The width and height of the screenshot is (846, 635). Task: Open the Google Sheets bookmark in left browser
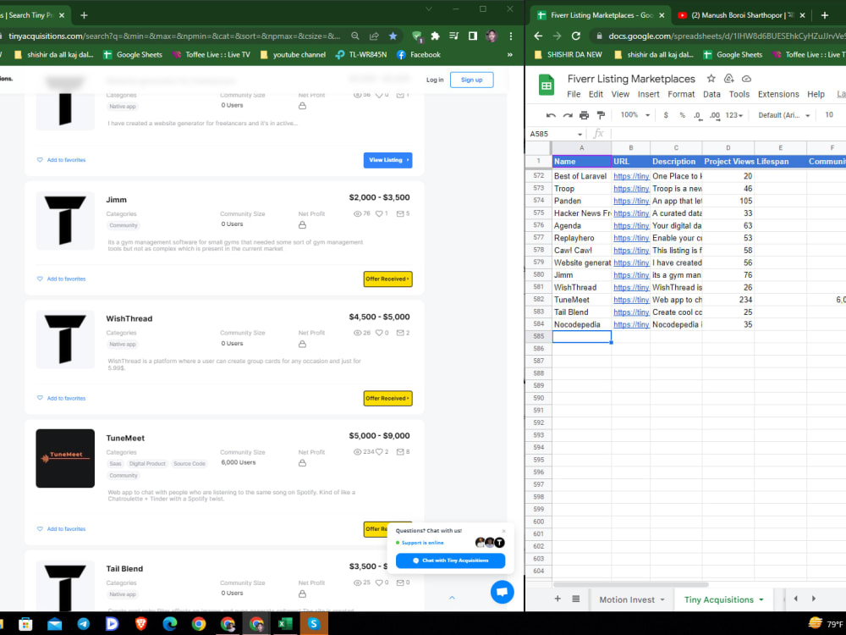[x=133, y=54]
